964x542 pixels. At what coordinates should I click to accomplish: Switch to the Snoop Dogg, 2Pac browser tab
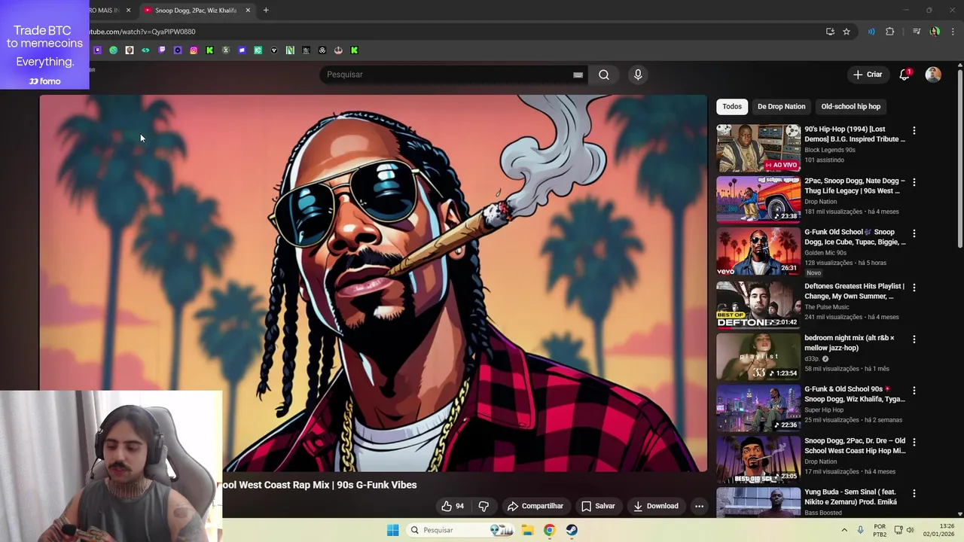click(x=196, y=11)
